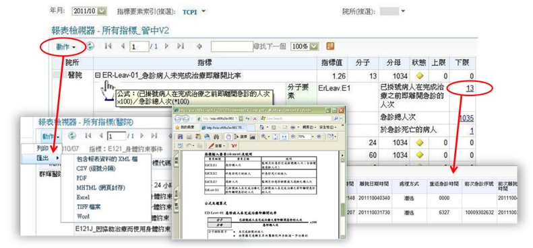
Task: Click the save icon in the PDF toolbar
Action: (180, 136)
